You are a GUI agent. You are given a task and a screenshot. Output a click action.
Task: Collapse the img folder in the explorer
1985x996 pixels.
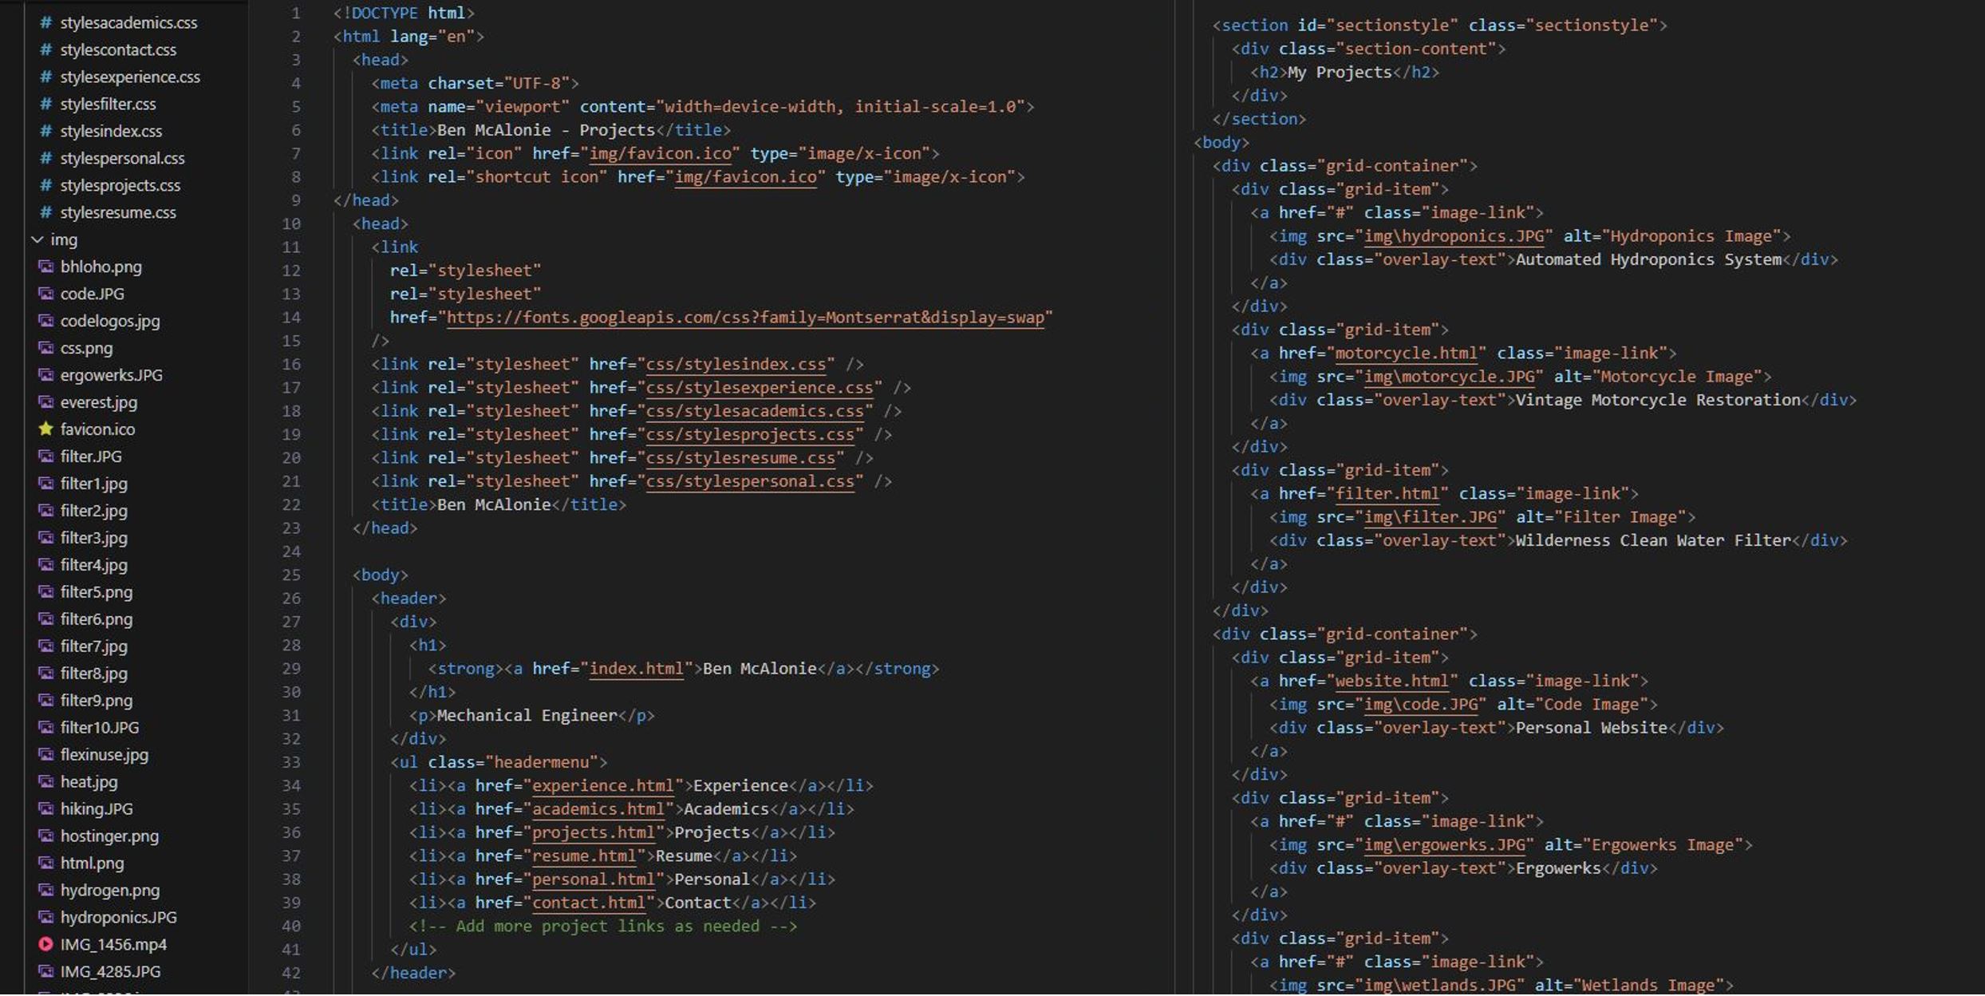[x=37, y=239]
